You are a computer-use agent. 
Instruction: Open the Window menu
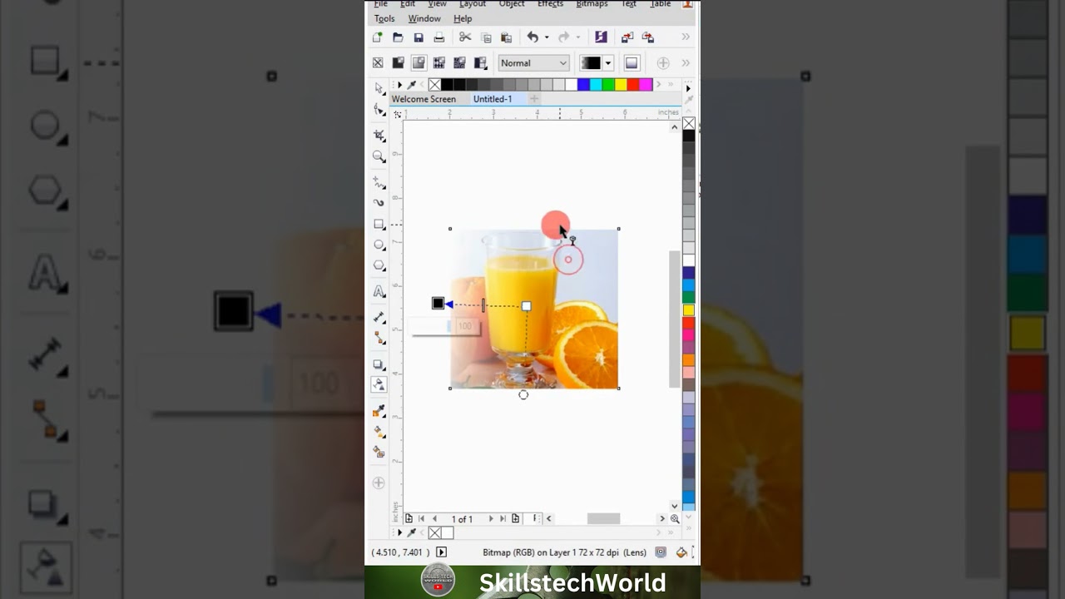pyautogui.click(x=424, y=18)
